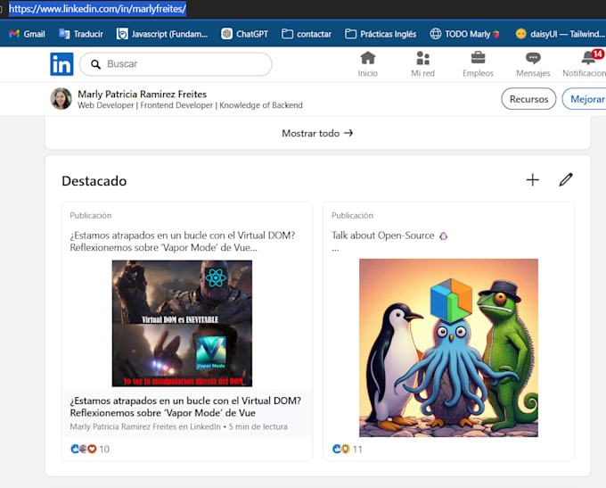
Task: View the 11 reactions on Open-Source post
Action: click(347, 449)
